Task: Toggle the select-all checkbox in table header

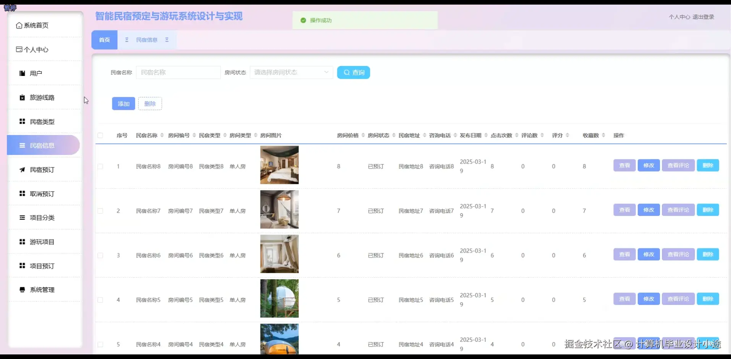Action: pos(100,135)
